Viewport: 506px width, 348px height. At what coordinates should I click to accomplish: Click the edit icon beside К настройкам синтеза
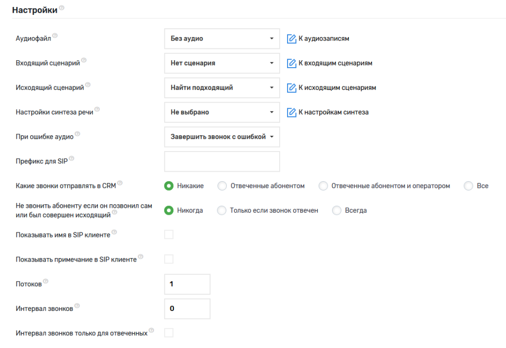point(292,112)
